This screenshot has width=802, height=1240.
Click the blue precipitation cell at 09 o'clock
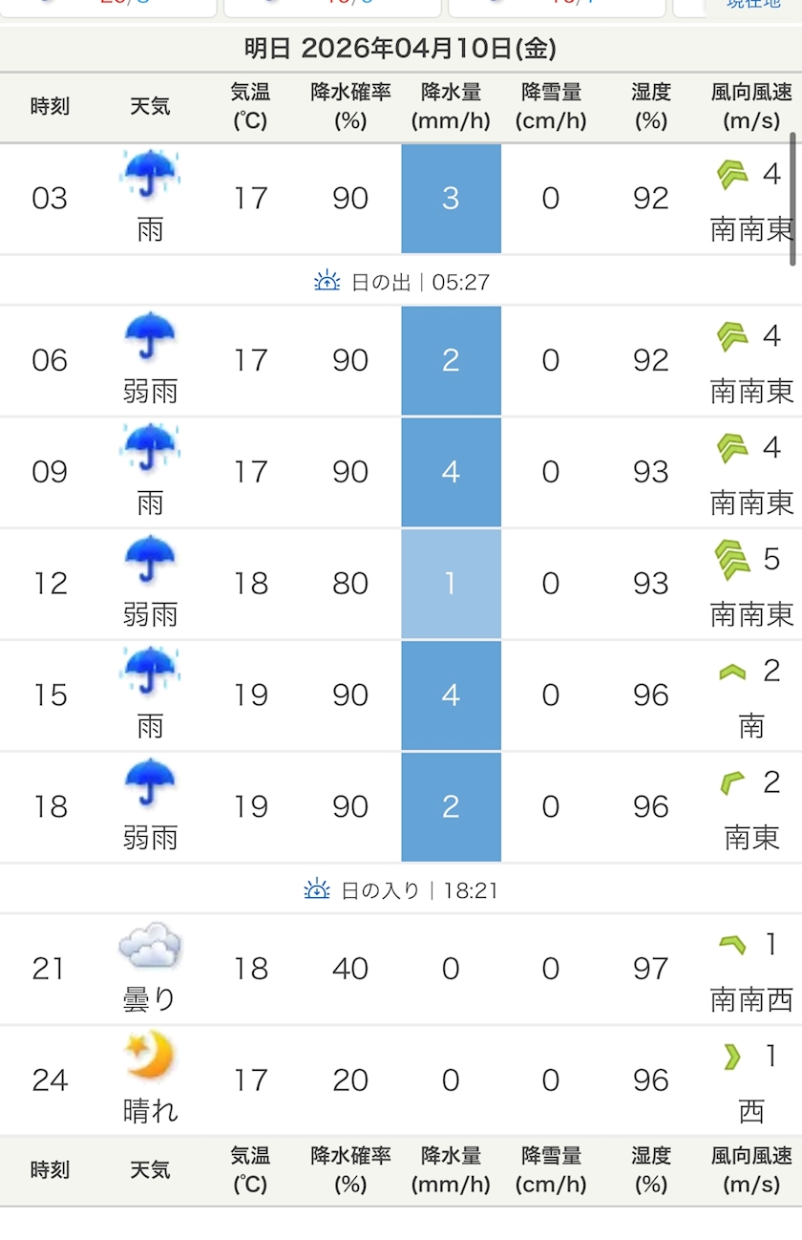(x=451, y=472)
